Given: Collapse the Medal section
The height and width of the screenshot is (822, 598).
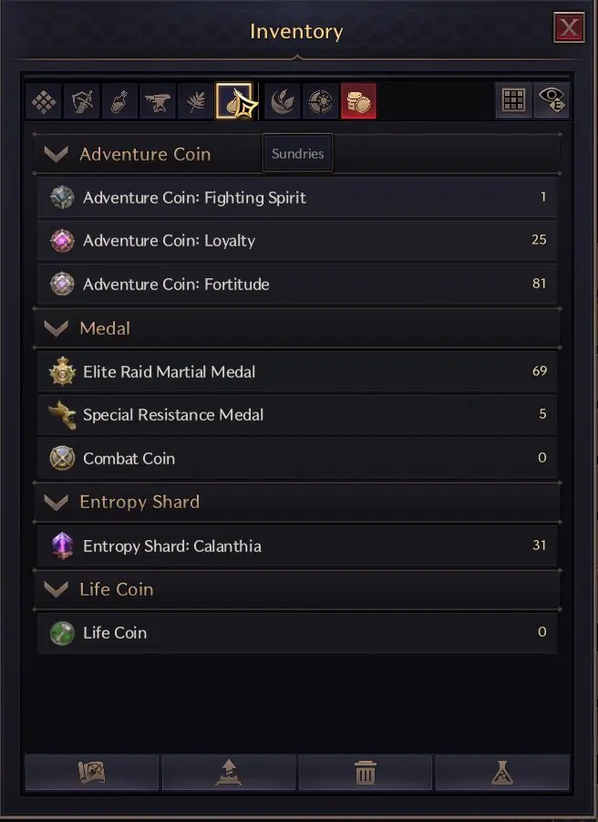Looking at the screenshot, I should tap(57, 328).
